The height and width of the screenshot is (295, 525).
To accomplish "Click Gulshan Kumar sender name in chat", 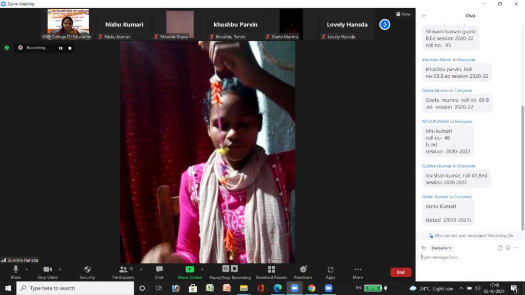I will 437,166.
